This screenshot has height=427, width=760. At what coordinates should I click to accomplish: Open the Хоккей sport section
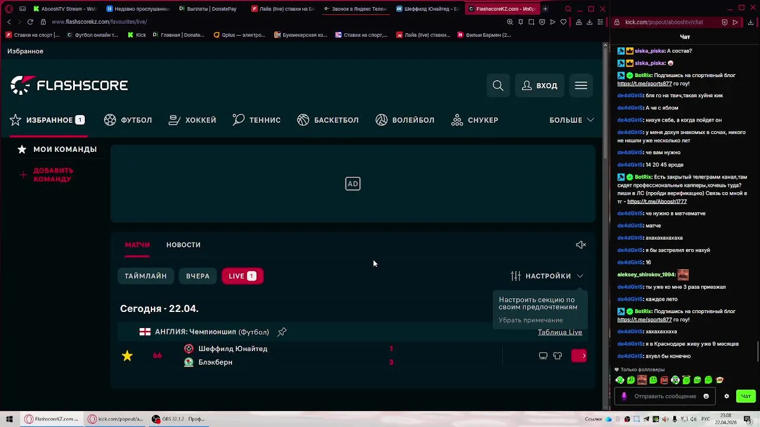click(x=192, y=120)
